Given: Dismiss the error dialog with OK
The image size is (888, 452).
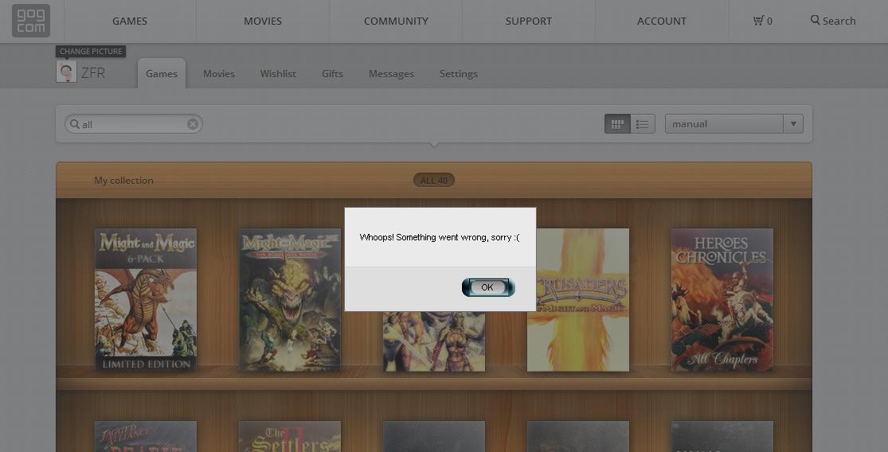Looking at the screenshot, I should coord(487,287).
